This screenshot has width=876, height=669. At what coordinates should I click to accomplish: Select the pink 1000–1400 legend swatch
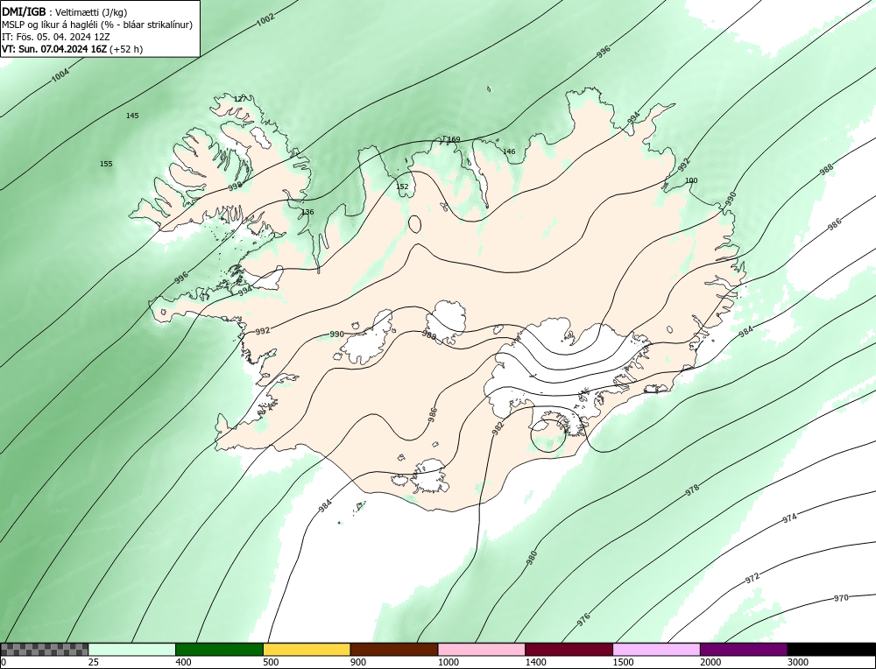(x=482, y=649)
